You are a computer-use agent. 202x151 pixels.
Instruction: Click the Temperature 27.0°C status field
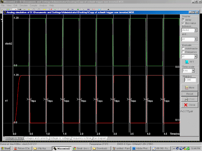(102, 144)
